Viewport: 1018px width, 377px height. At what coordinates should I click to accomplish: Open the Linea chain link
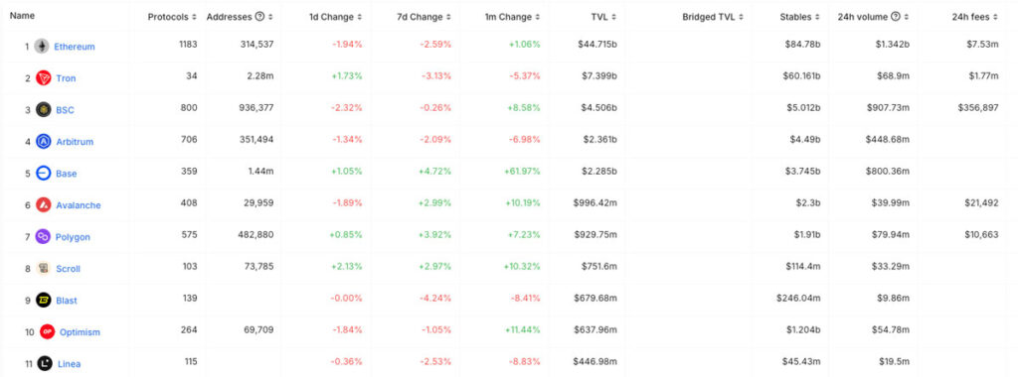[70, 363]
